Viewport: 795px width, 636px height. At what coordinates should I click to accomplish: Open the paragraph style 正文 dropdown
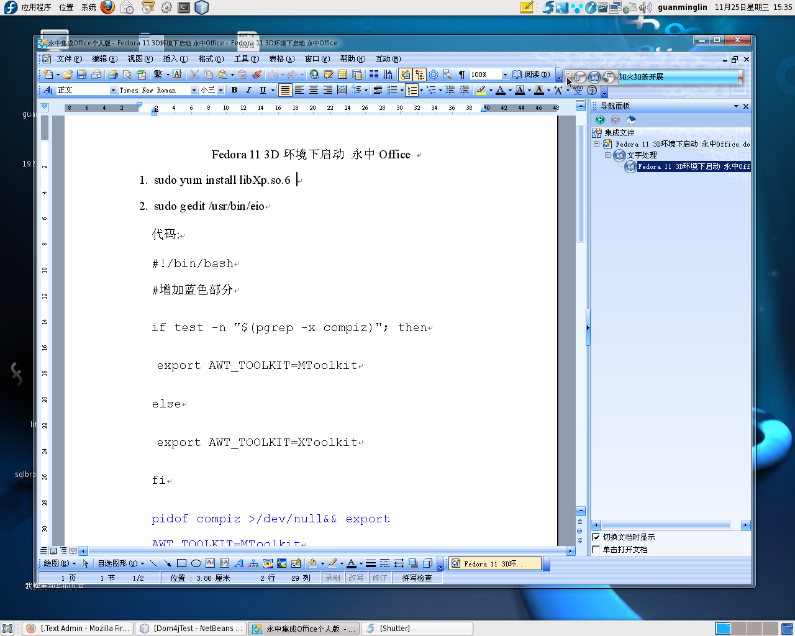(113, 91)
